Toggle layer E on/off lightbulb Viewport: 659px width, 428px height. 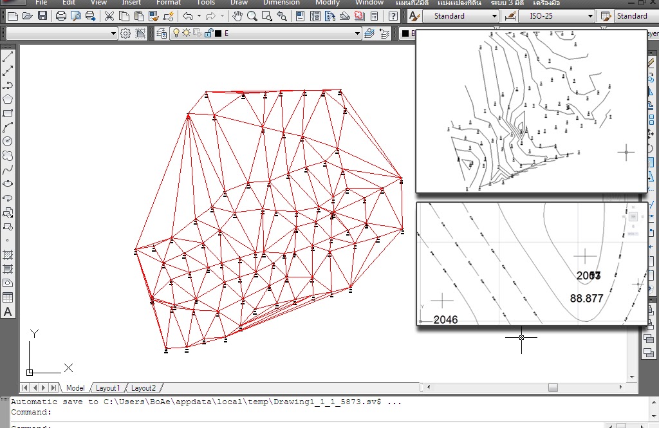(176, 33)
